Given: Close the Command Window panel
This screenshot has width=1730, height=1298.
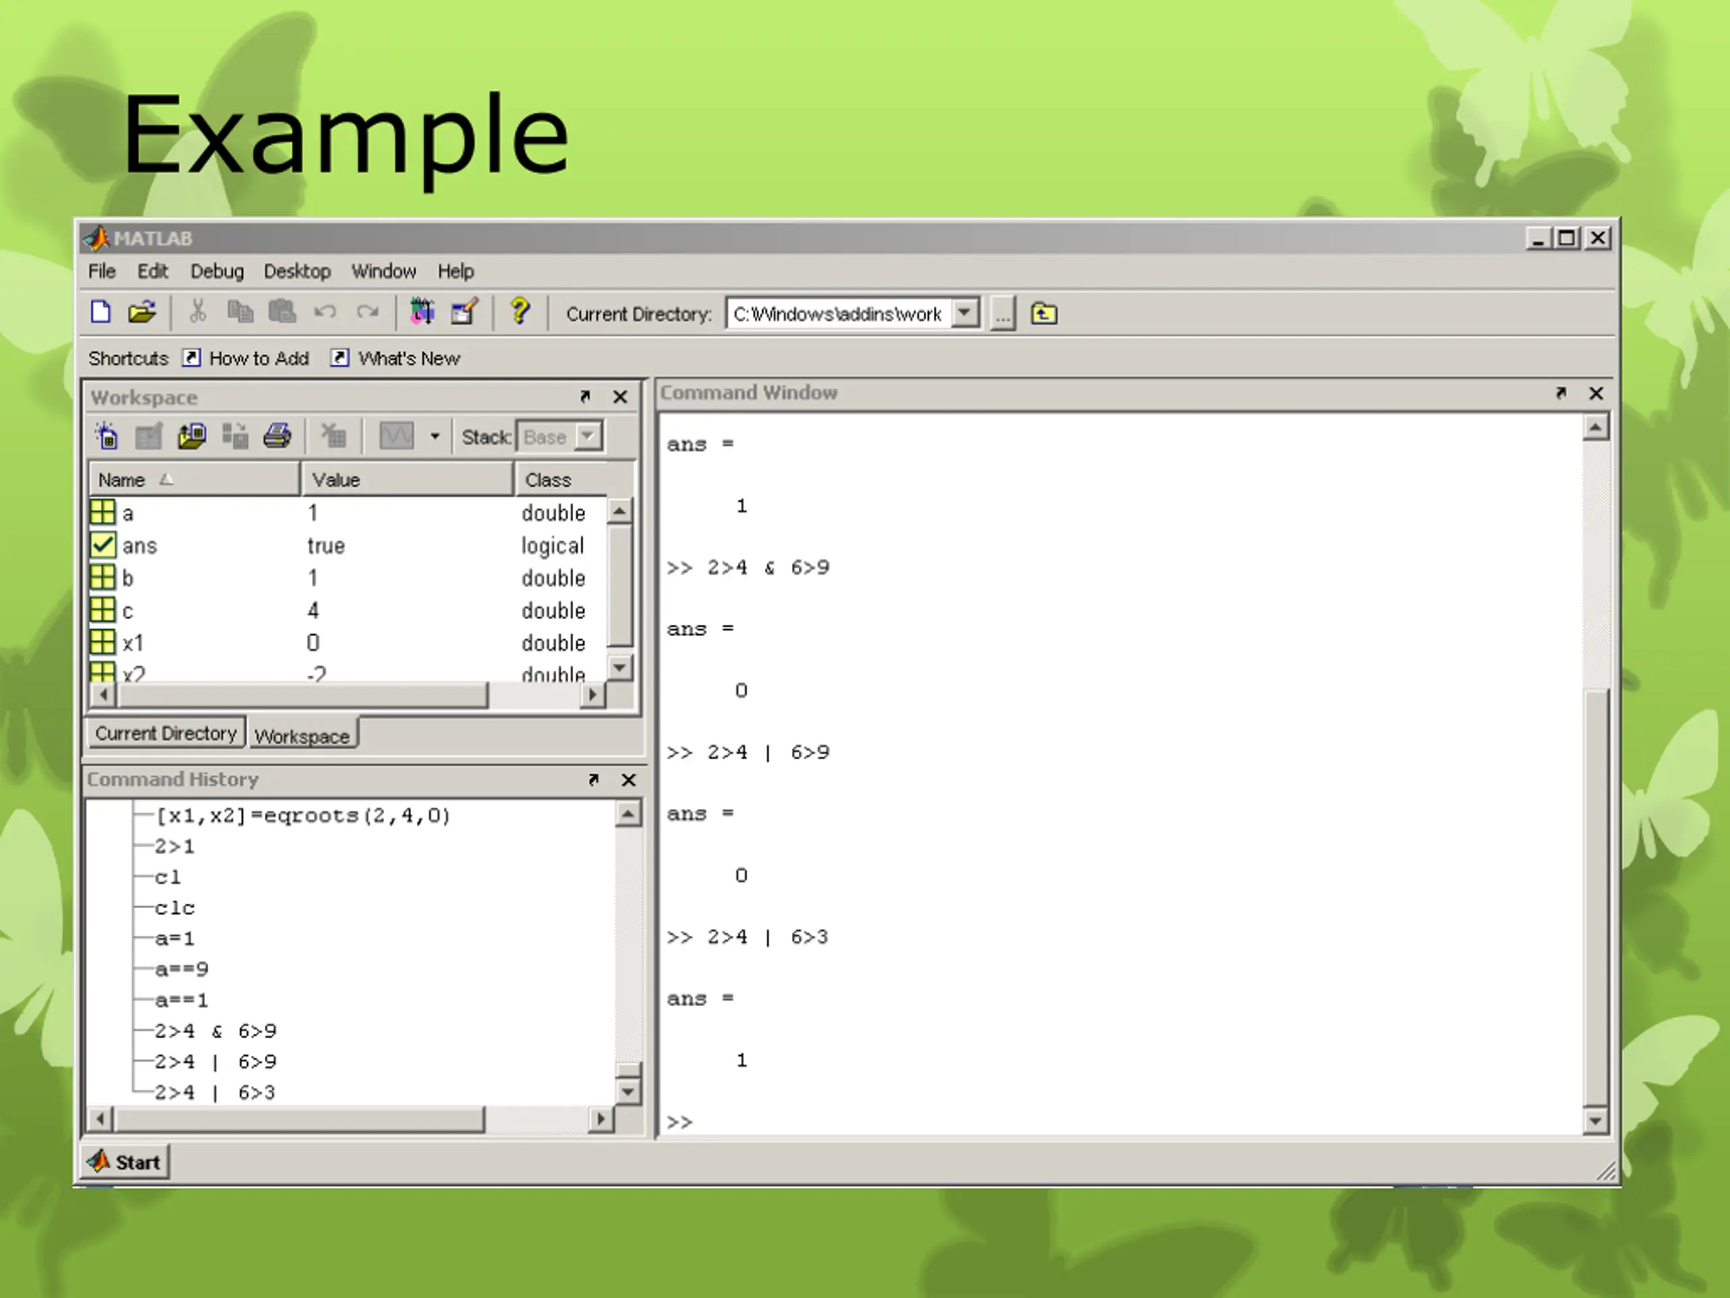Looking at the screenshot, I should tap(1596, 393).
